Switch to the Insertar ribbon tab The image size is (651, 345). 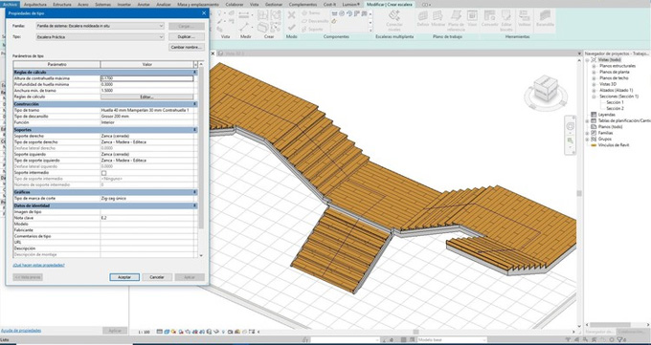123,4
